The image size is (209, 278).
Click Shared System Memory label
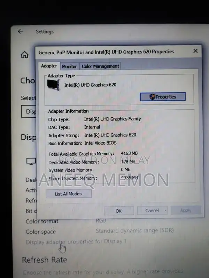tap(73, 178)
